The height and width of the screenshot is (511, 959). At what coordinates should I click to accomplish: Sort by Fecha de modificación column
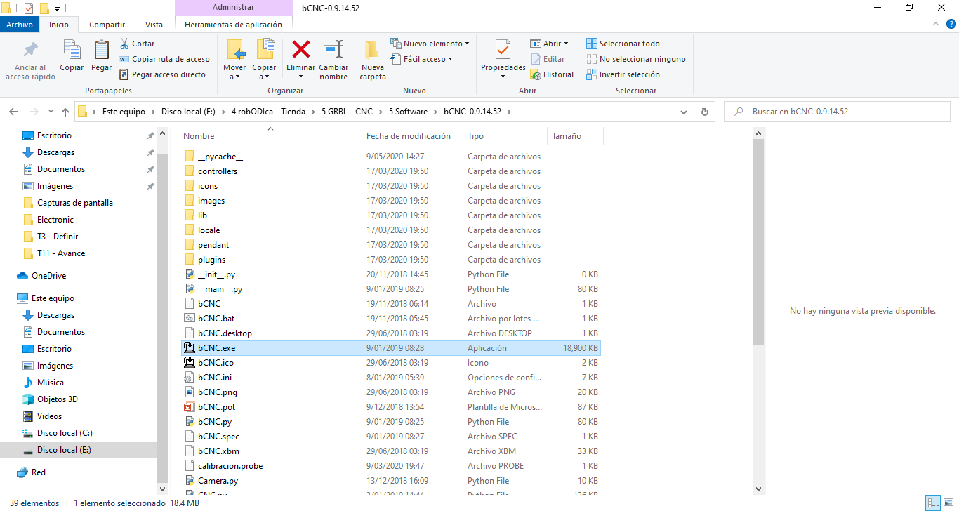click(x=409, y=136)
